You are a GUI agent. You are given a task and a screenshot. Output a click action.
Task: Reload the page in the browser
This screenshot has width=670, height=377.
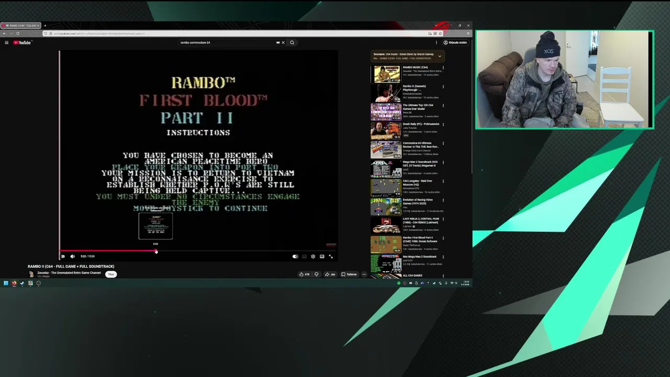17,34
